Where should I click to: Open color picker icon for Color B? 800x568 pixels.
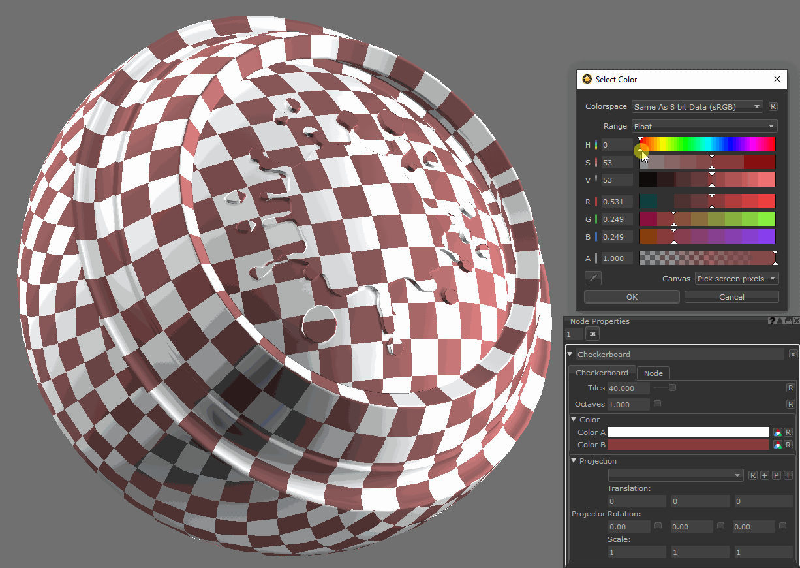tap(777, 445)
